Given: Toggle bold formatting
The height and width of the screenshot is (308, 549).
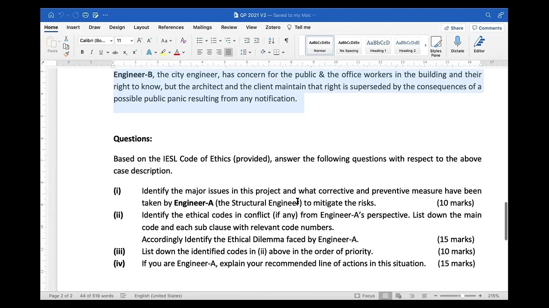Looking at the screenshot, I should coord(82,52).
